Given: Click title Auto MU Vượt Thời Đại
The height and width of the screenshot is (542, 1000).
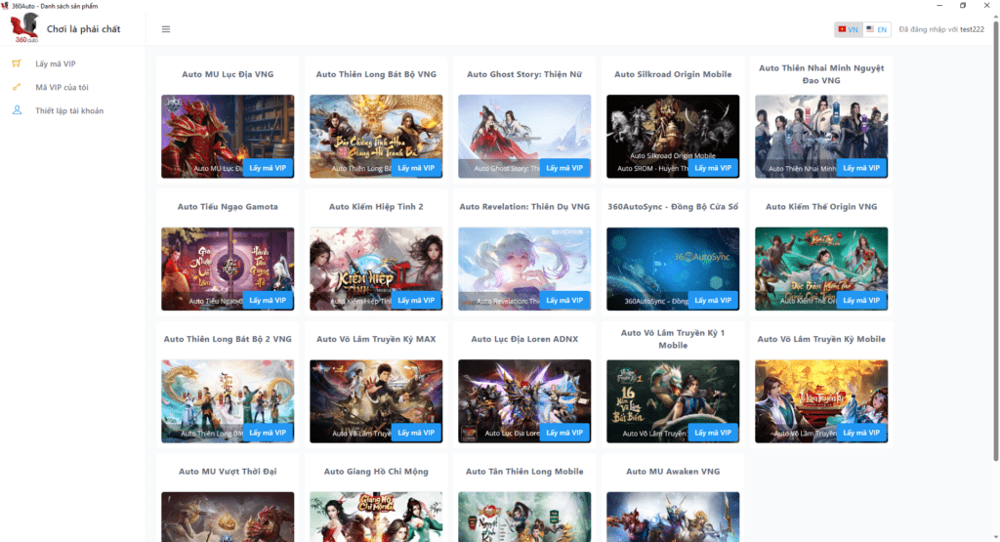Looking at the screenshot, I should click(x=228, y=472).
